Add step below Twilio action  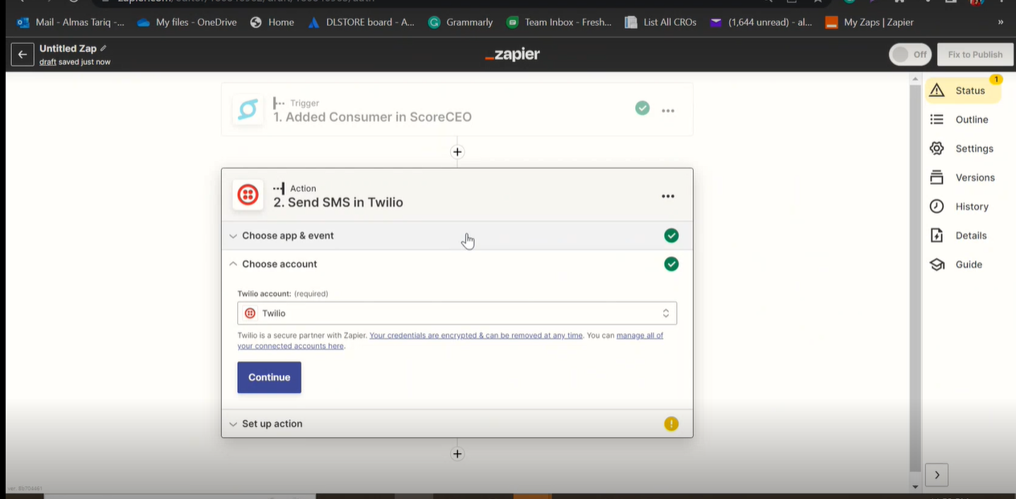457,454
